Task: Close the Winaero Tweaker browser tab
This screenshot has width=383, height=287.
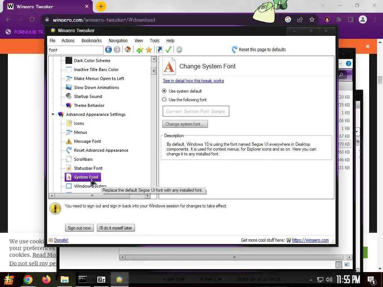Action: 87,7
